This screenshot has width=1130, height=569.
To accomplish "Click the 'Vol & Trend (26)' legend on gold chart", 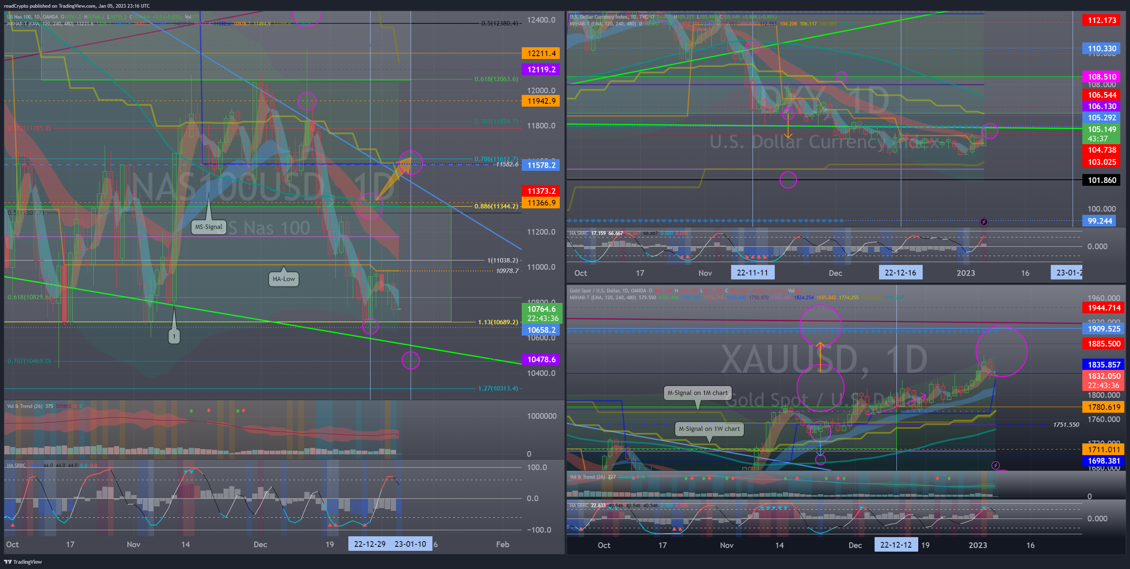I will (x=587, y=477).
